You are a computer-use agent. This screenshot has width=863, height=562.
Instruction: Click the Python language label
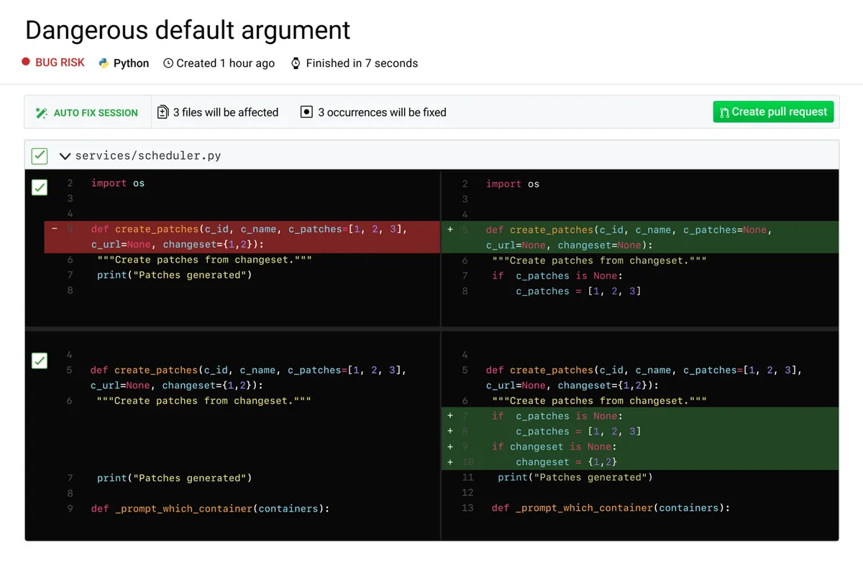click(x=132, y=63)
